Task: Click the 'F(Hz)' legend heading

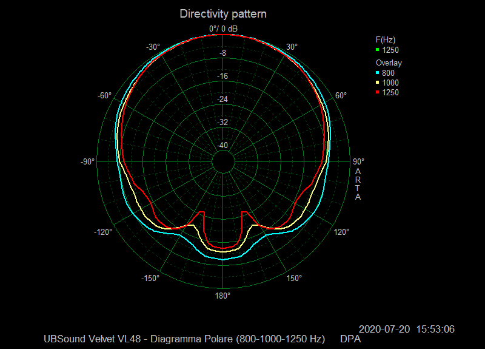Action: click(386, 39)
